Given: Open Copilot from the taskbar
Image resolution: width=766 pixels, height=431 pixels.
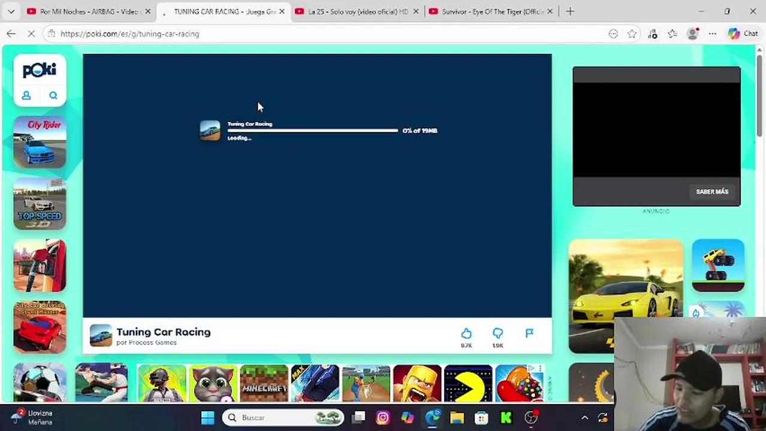Looking at the screenshot, I should coord(408,417).
